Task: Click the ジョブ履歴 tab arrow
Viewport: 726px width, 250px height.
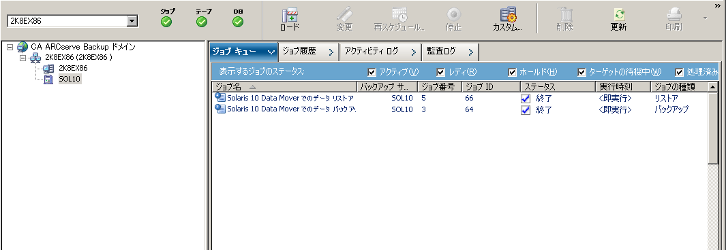Action: tap(331, 52)
